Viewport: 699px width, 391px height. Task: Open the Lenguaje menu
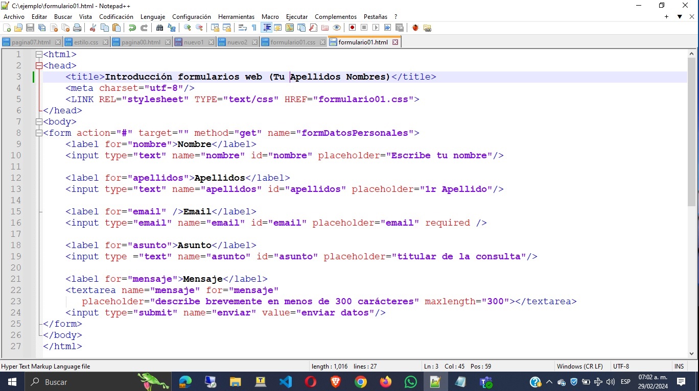pyautogui.click(x=153, y=17)
